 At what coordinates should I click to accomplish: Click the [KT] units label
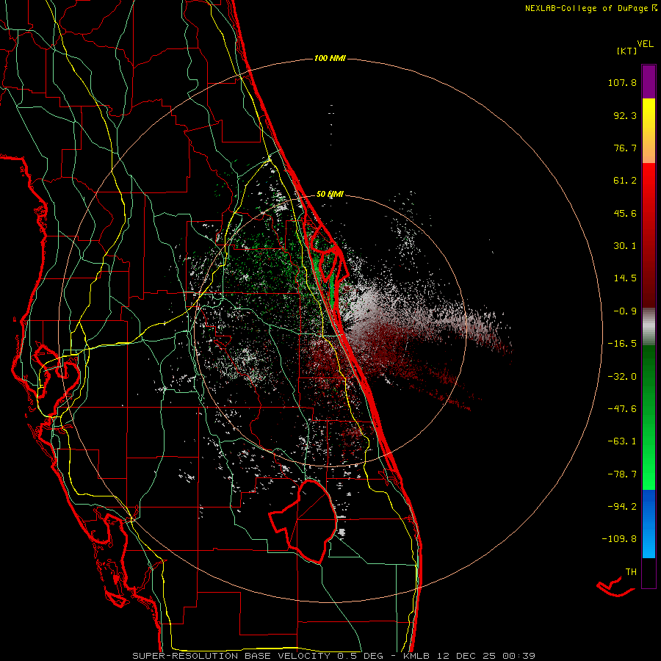[627, 51]
